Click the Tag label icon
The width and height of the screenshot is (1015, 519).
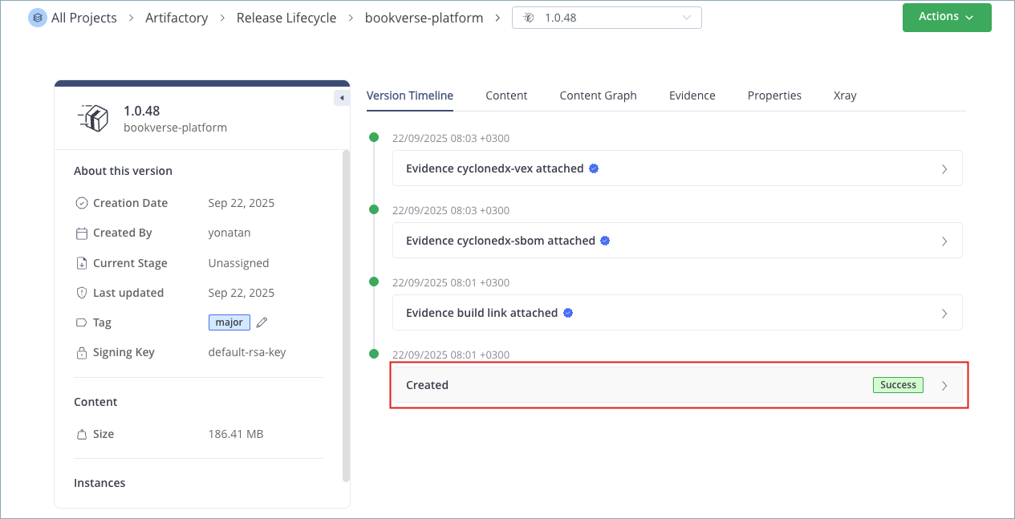81,322
